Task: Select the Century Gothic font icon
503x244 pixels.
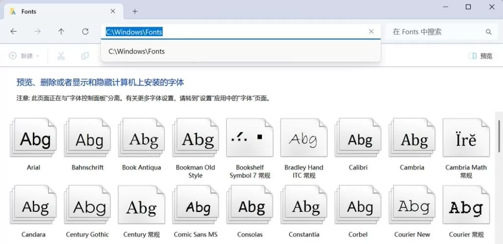Action: click(x=88, y=205)
